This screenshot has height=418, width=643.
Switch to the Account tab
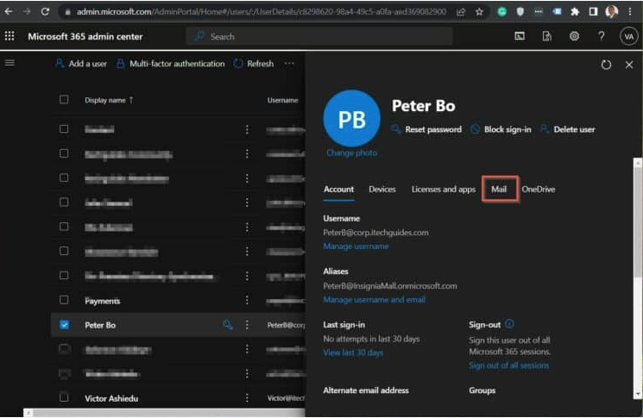[338, 189]
